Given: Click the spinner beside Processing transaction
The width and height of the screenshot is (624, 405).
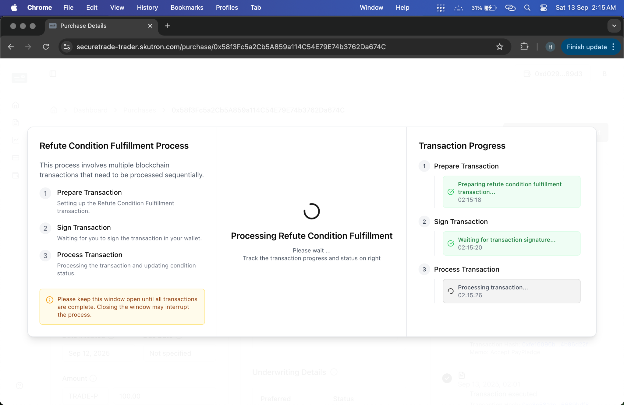Looking at the screenshot, I should pos(451,291).
